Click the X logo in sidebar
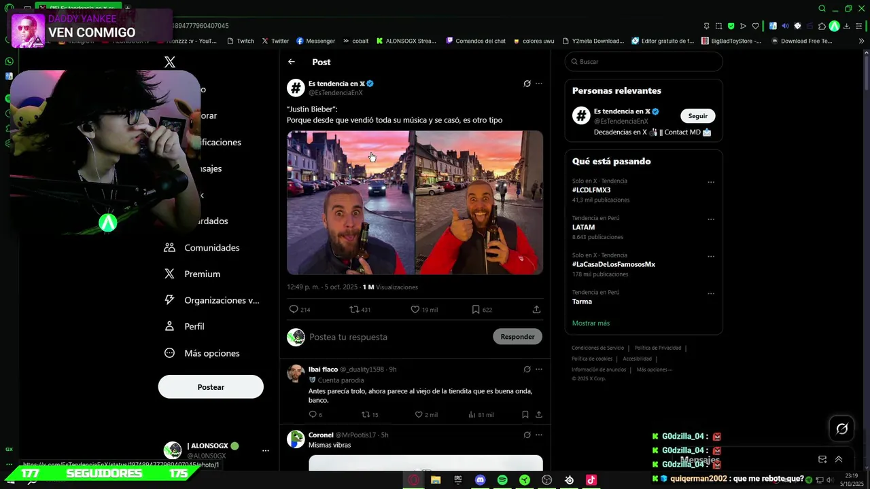Viewport: 870px width, 489px height. (x=170, y=62)
